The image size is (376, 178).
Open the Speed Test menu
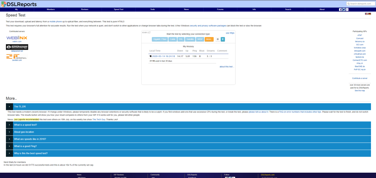click(118, 9)
